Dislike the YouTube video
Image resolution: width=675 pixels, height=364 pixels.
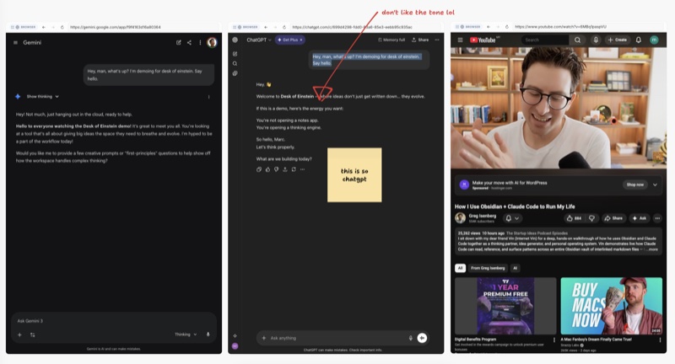point(591,218)
